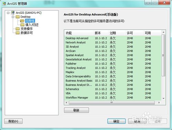The height and width of the screenshot is (130, 172).
Task: Select the Geostatistical Analyst row
Action: 113,59
